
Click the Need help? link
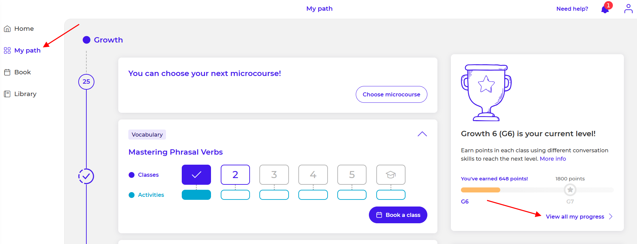572,9
